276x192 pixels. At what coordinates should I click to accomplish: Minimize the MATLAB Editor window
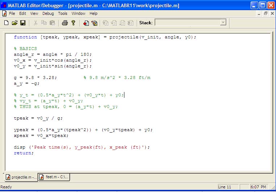[x=254, y=6]
